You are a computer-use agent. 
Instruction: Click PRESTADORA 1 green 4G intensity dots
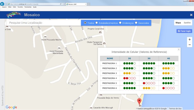(x=168, y=63)
